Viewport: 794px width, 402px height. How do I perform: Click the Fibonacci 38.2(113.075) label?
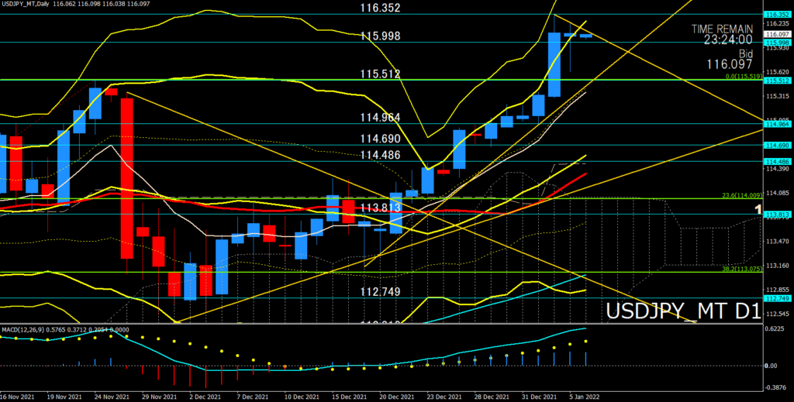point(742,270)
